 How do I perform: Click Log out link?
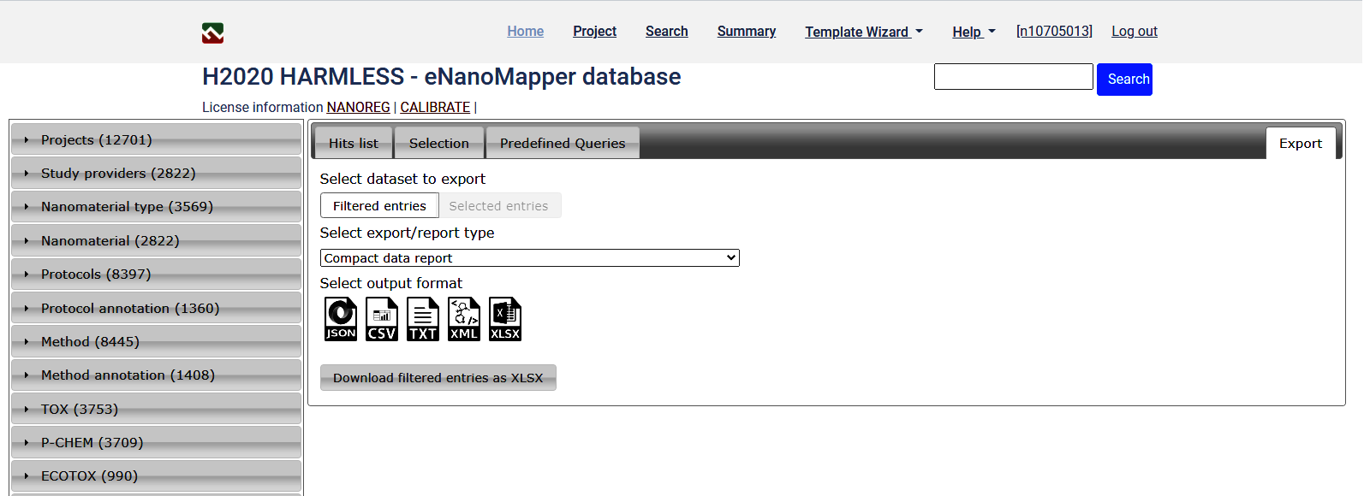[x=1134, y=31]
